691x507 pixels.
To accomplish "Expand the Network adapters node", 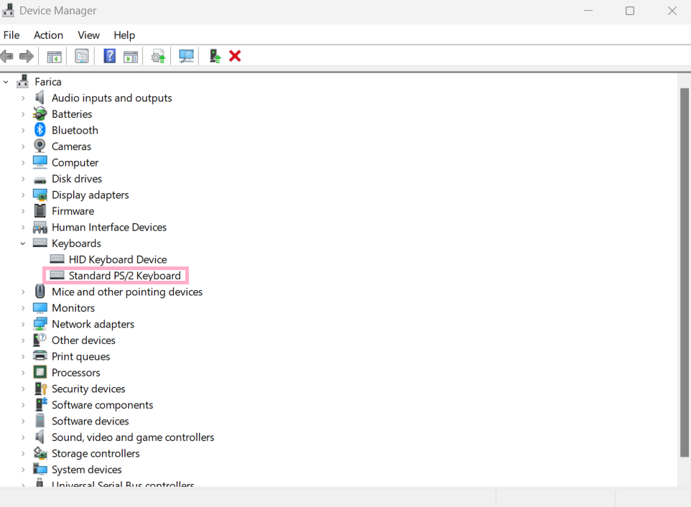I will pos(23,324).
